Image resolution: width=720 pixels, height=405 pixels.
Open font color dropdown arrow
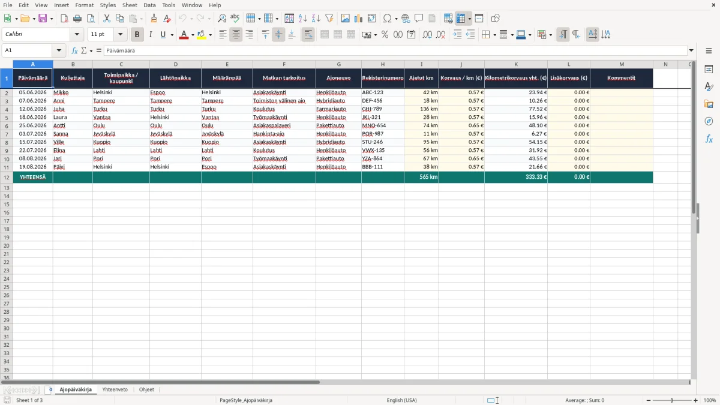[x=193, y=35]
